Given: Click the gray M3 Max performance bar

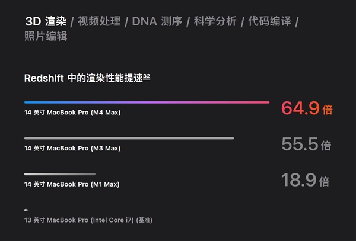Looking at the screenshot, I should 129,138.
